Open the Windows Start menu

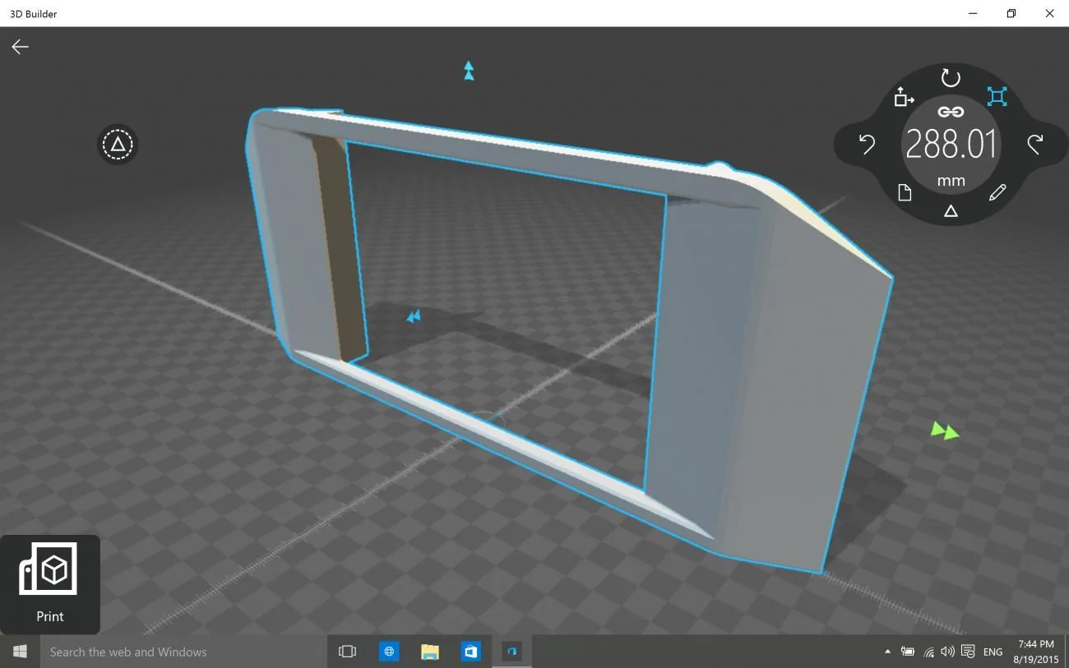[20, 652]
